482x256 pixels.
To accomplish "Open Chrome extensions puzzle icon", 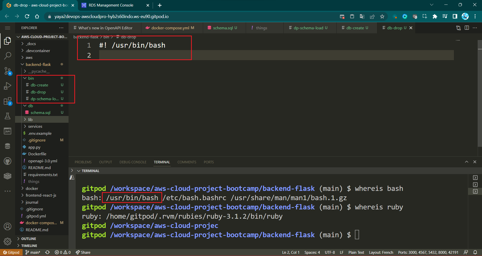I will pyautogui.click(x=435, y=17).
